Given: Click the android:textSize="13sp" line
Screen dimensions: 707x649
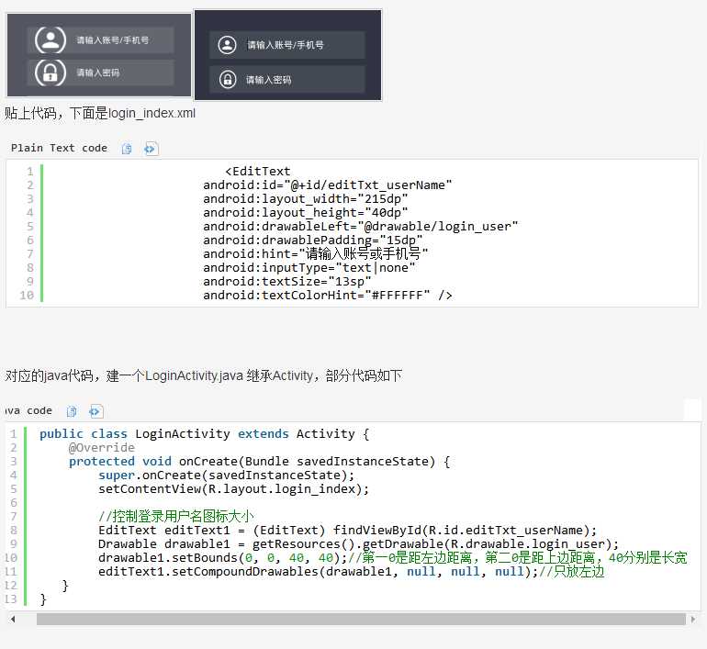Looking at the screenshot, I should pyautogui.click(x=286, y=281).
